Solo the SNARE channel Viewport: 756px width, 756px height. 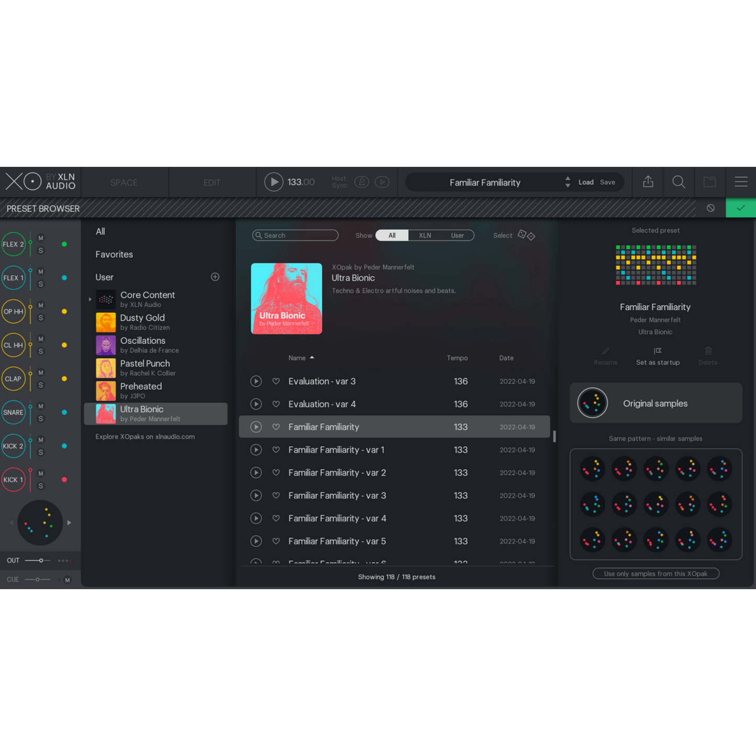tap(41, 419)
